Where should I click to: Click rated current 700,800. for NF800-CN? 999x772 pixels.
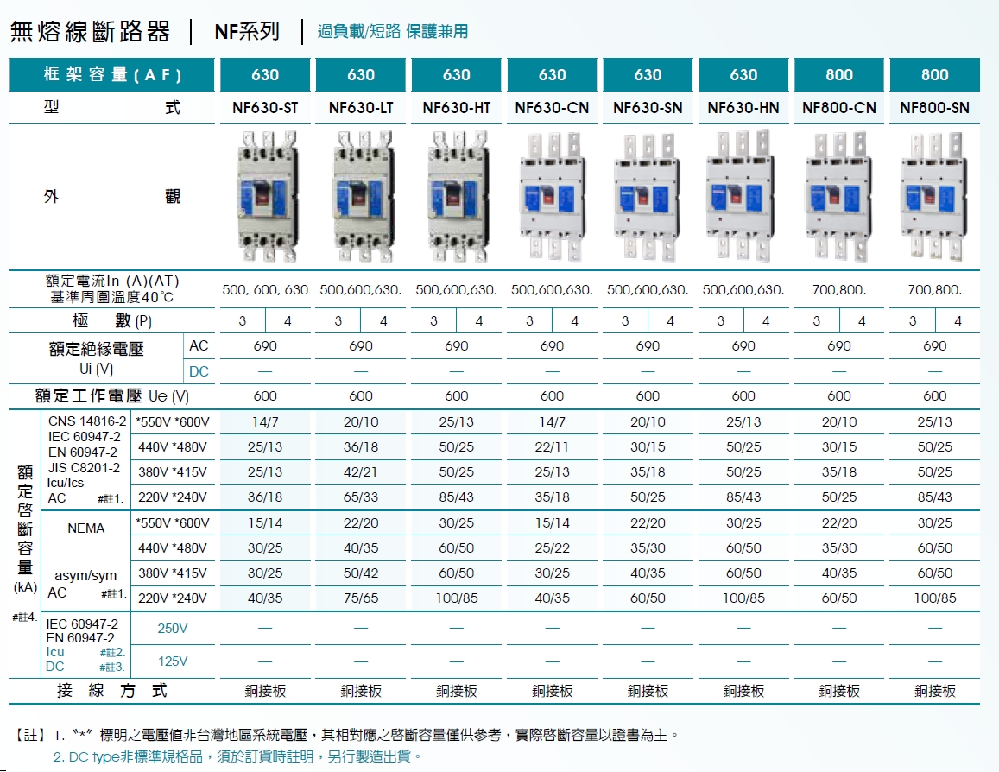[839, 290]
